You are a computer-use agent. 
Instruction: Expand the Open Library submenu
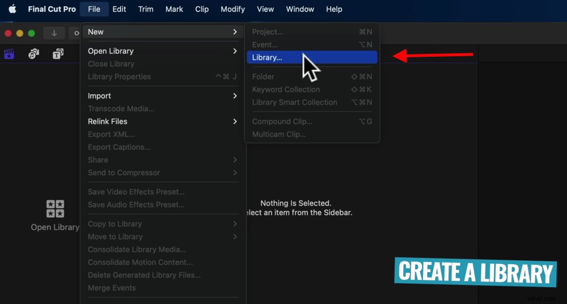pos(163,51)
